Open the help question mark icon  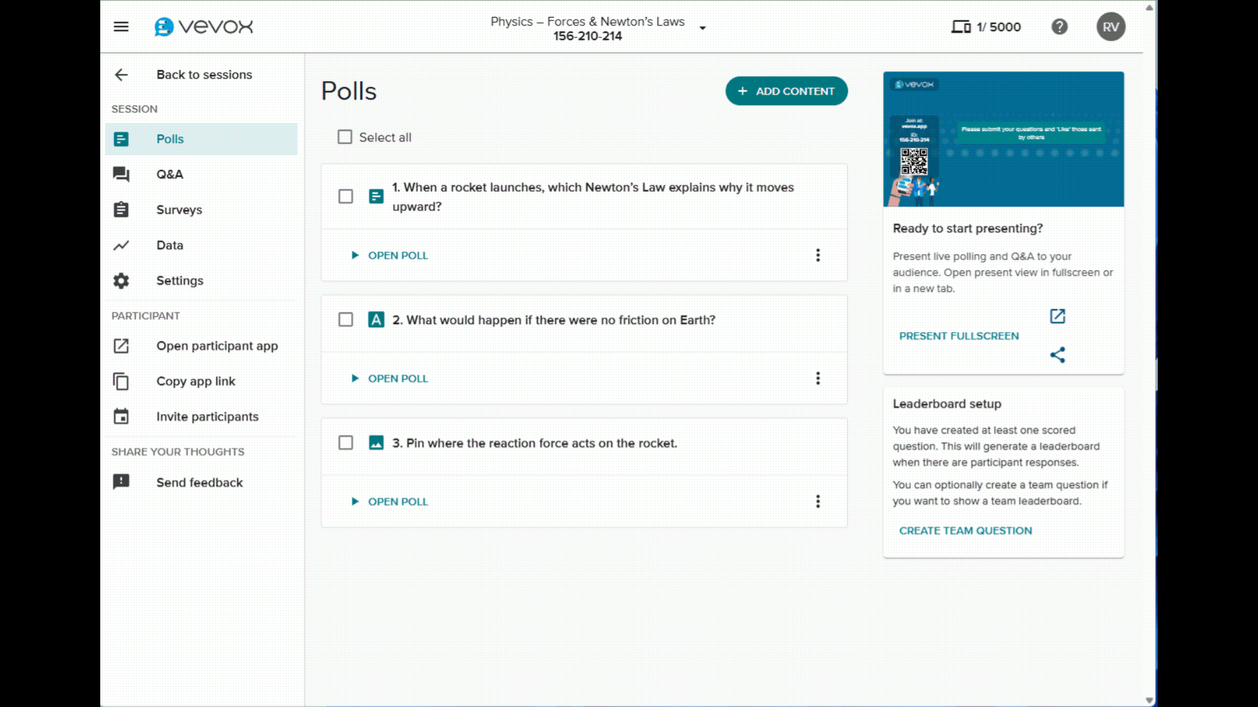pyautogui.click(x=1059, y=27)
